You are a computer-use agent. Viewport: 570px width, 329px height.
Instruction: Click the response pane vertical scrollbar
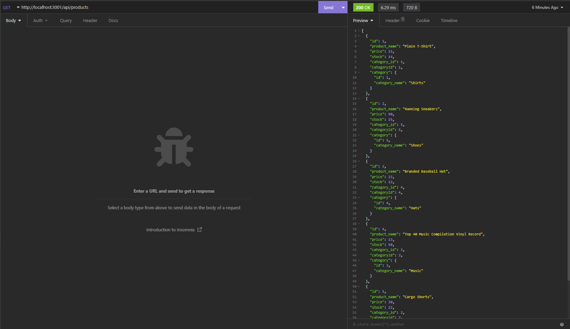coord(568,154)
